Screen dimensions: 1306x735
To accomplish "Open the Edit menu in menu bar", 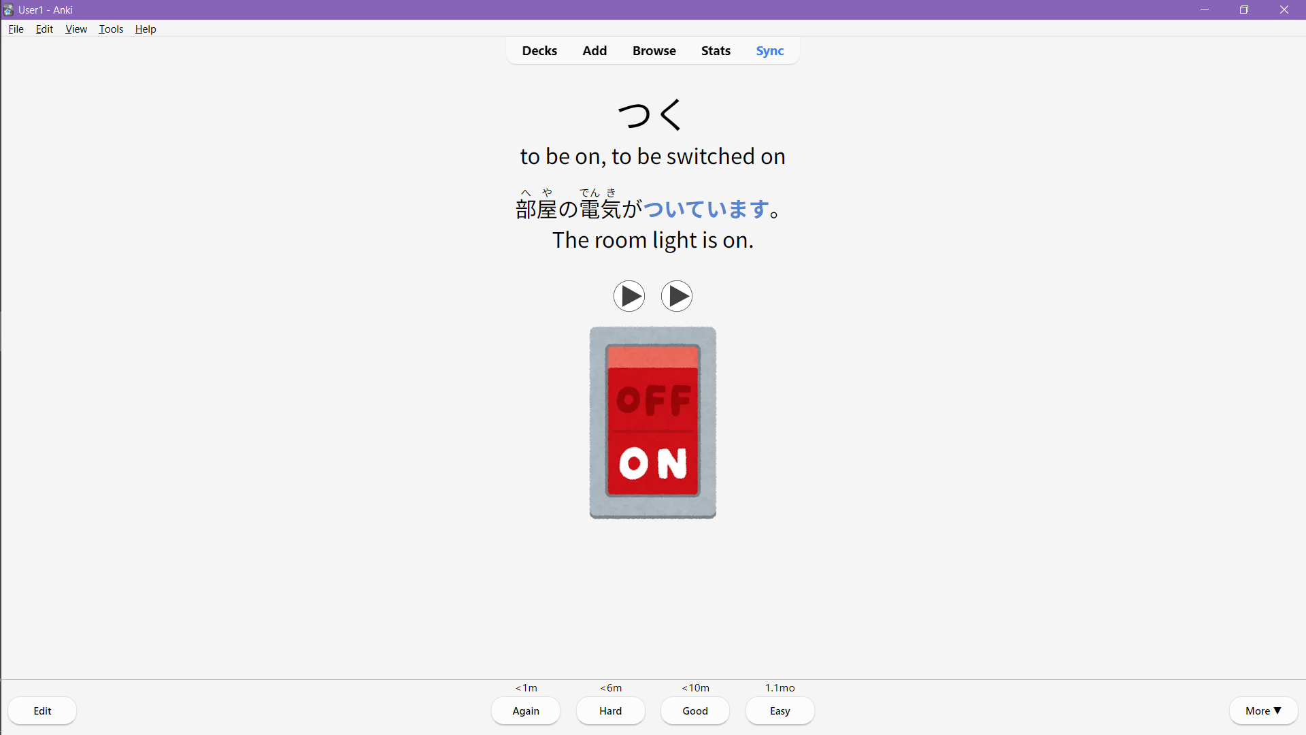I will click(x=44, y=29).
